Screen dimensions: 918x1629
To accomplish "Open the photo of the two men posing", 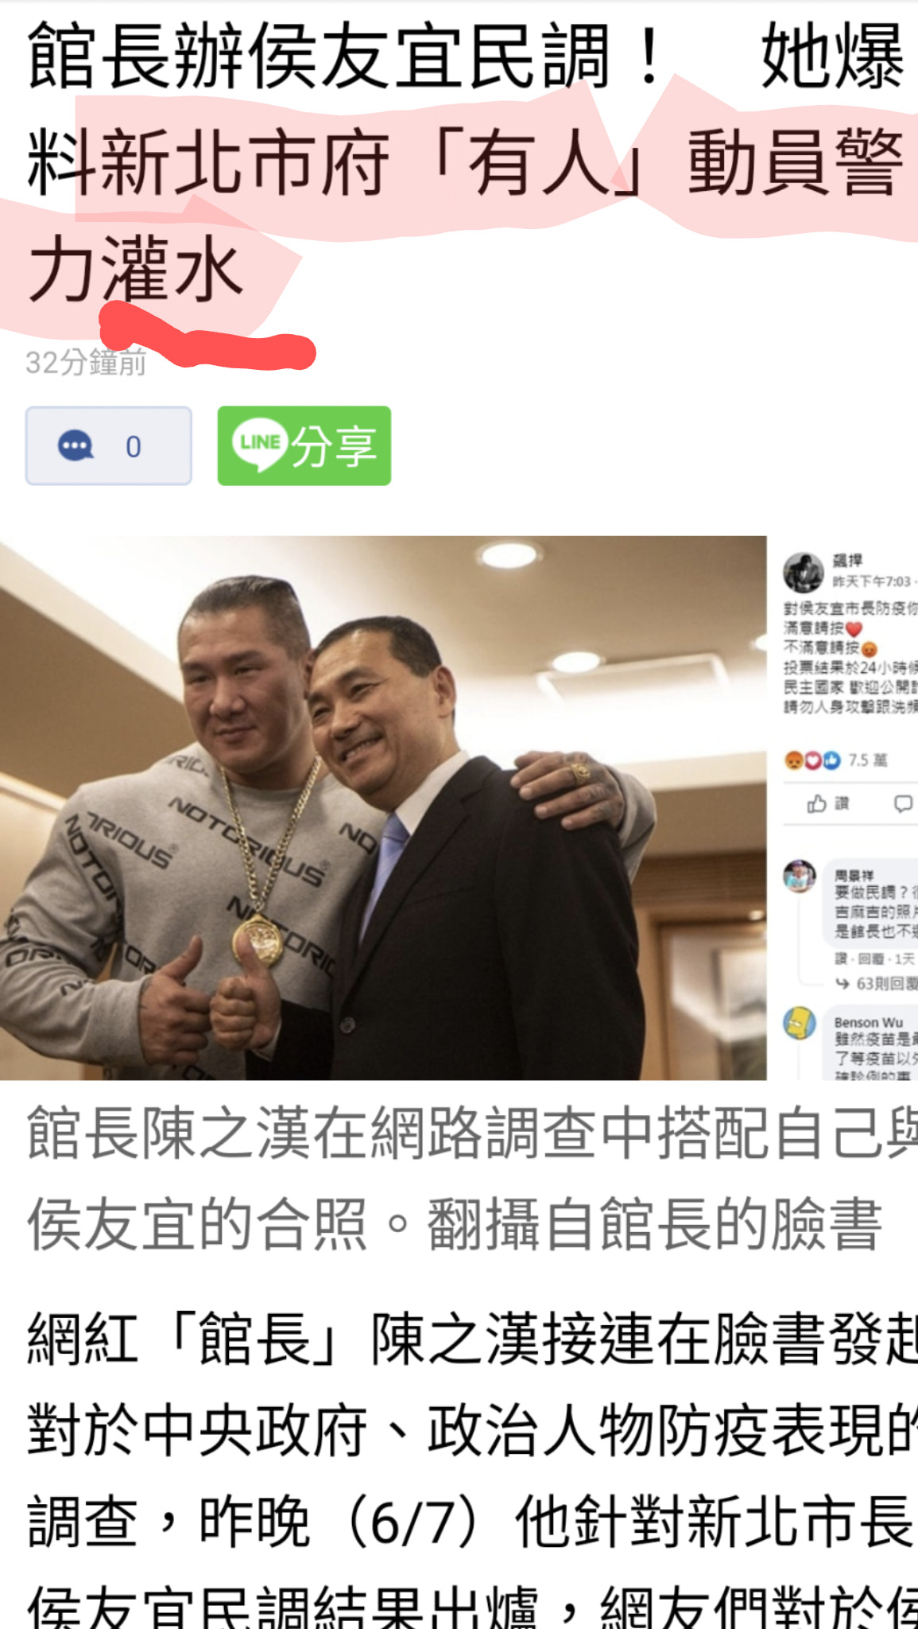I will coord(383,807).
